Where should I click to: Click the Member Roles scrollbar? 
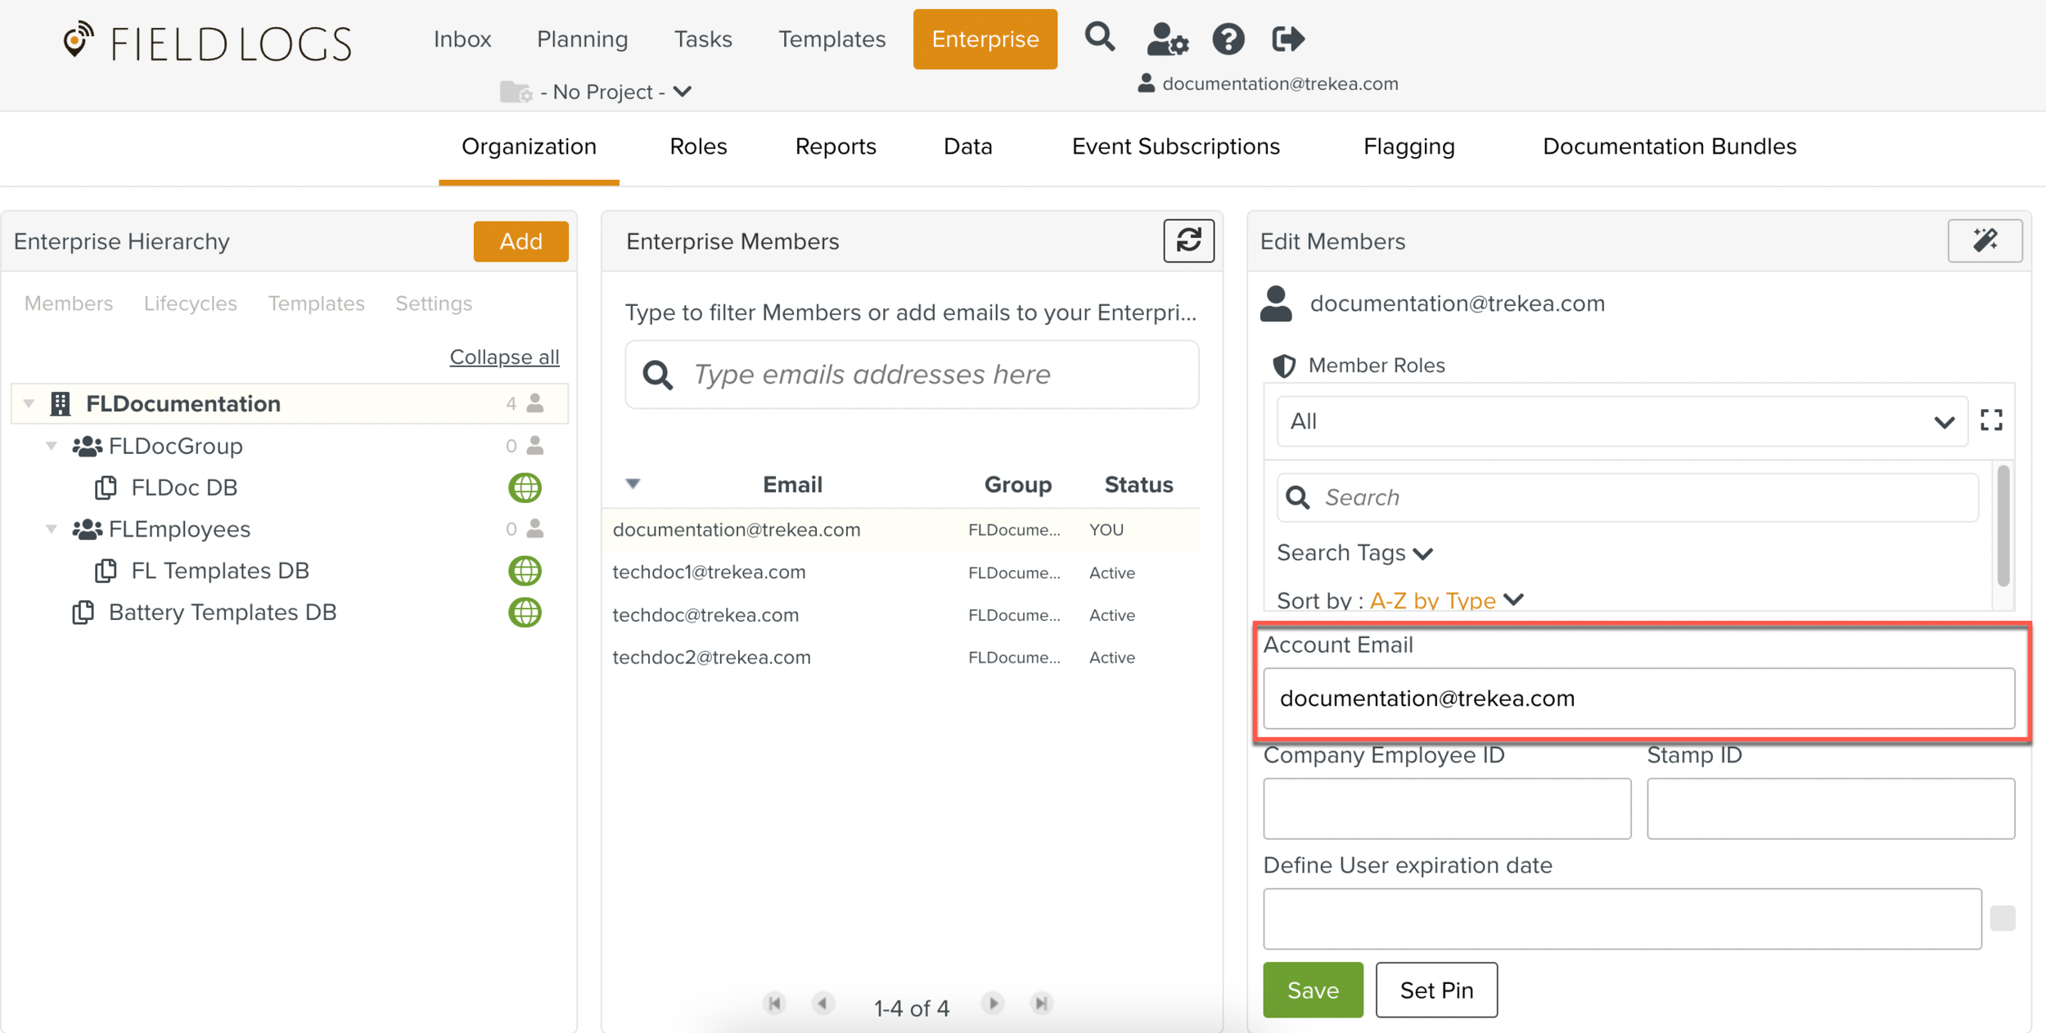point(2003,528)
